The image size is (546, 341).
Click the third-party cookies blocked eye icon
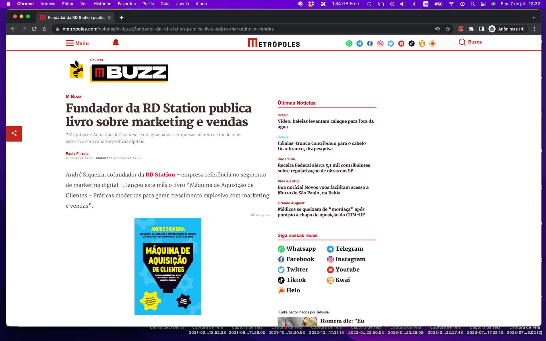437,29
